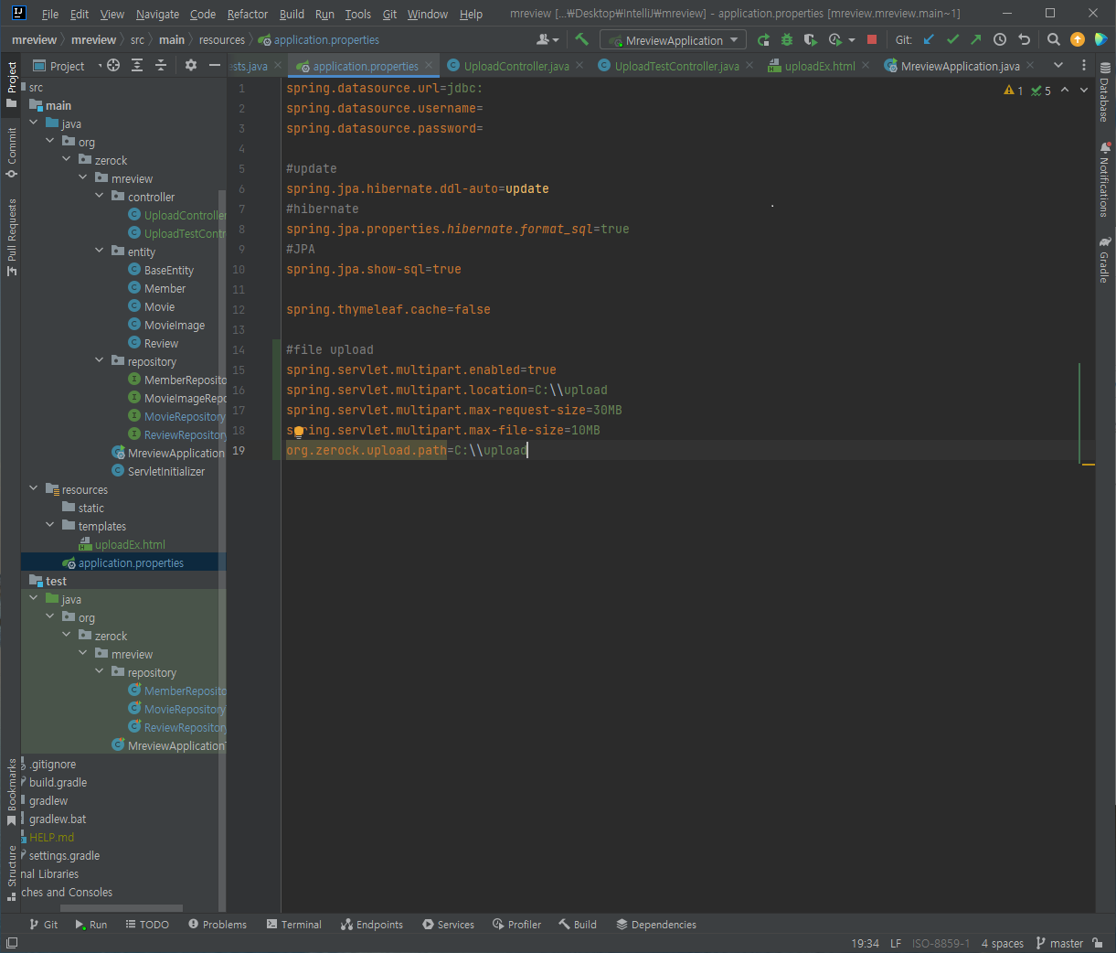Image resolution: width=1116 pixels, height=953 pixels.
Task: Collapse the resources folder node
Action: 34,488
